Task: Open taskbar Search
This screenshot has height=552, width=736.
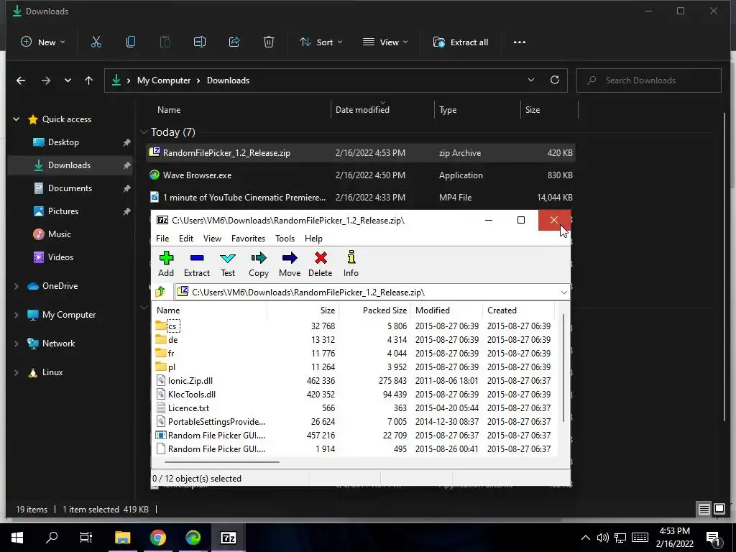Action: coord(52,537)
